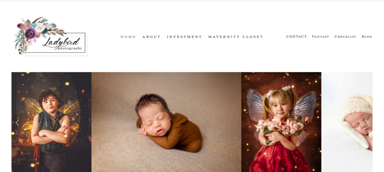Open the CONTACT link

click(x=296, y=36)
